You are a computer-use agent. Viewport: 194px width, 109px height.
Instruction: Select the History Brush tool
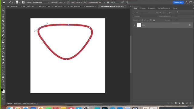pos(3,45)
